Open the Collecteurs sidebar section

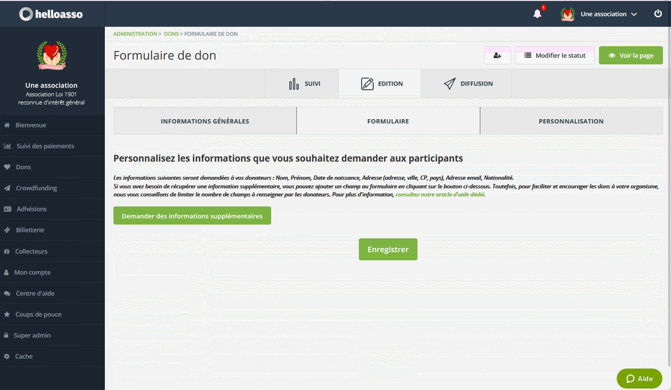[52, 251]
